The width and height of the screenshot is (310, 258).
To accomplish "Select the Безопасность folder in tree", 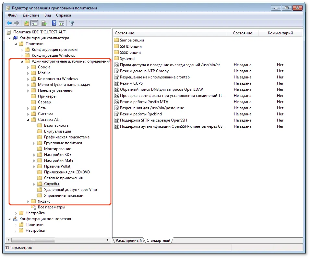I will [x=56, y=125].
